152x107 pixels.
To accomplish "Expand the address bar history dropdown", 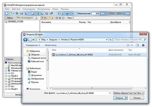I will tap(107, 40).
